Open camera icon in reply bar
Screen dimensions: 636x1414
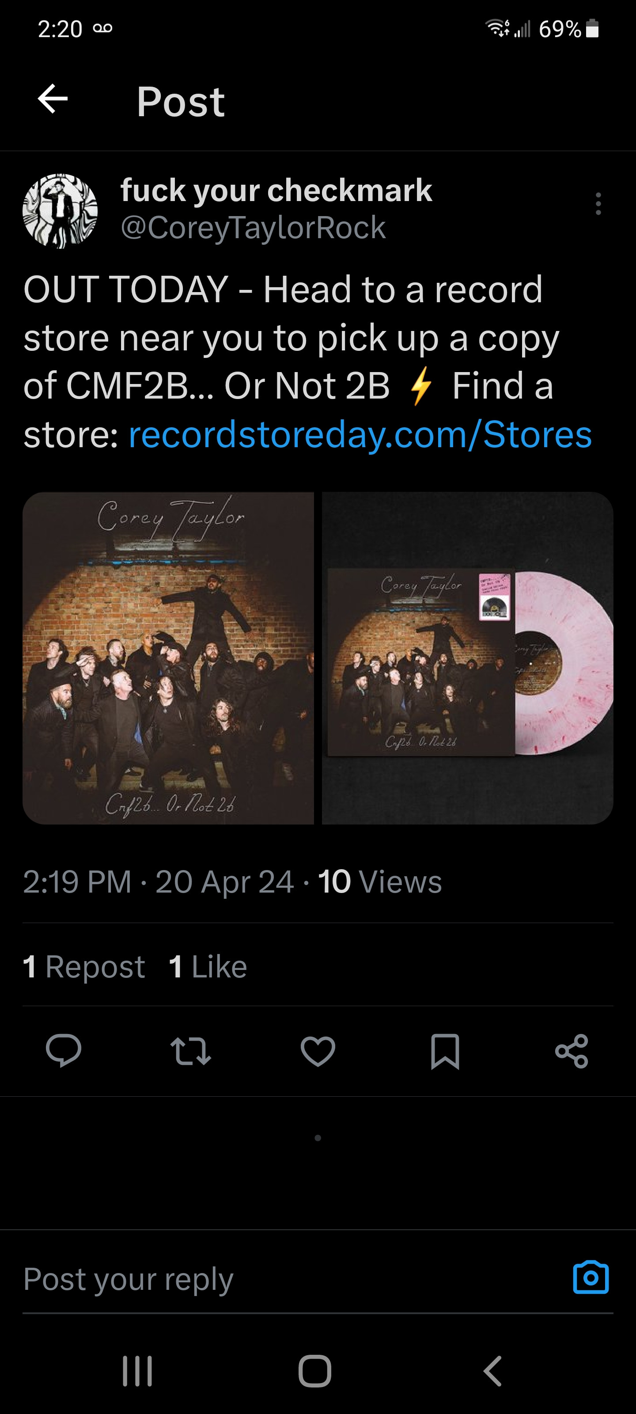[x=591, y=1277]
